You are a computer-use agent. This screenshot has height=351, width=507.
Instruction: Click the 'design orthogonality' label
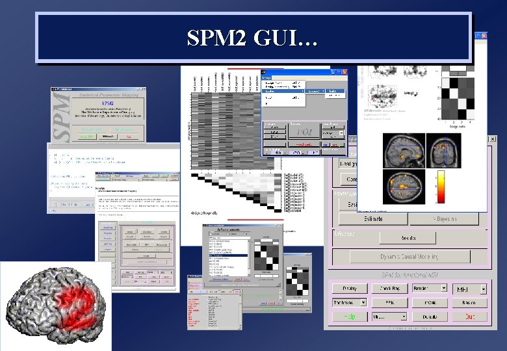tap(204, 213)
